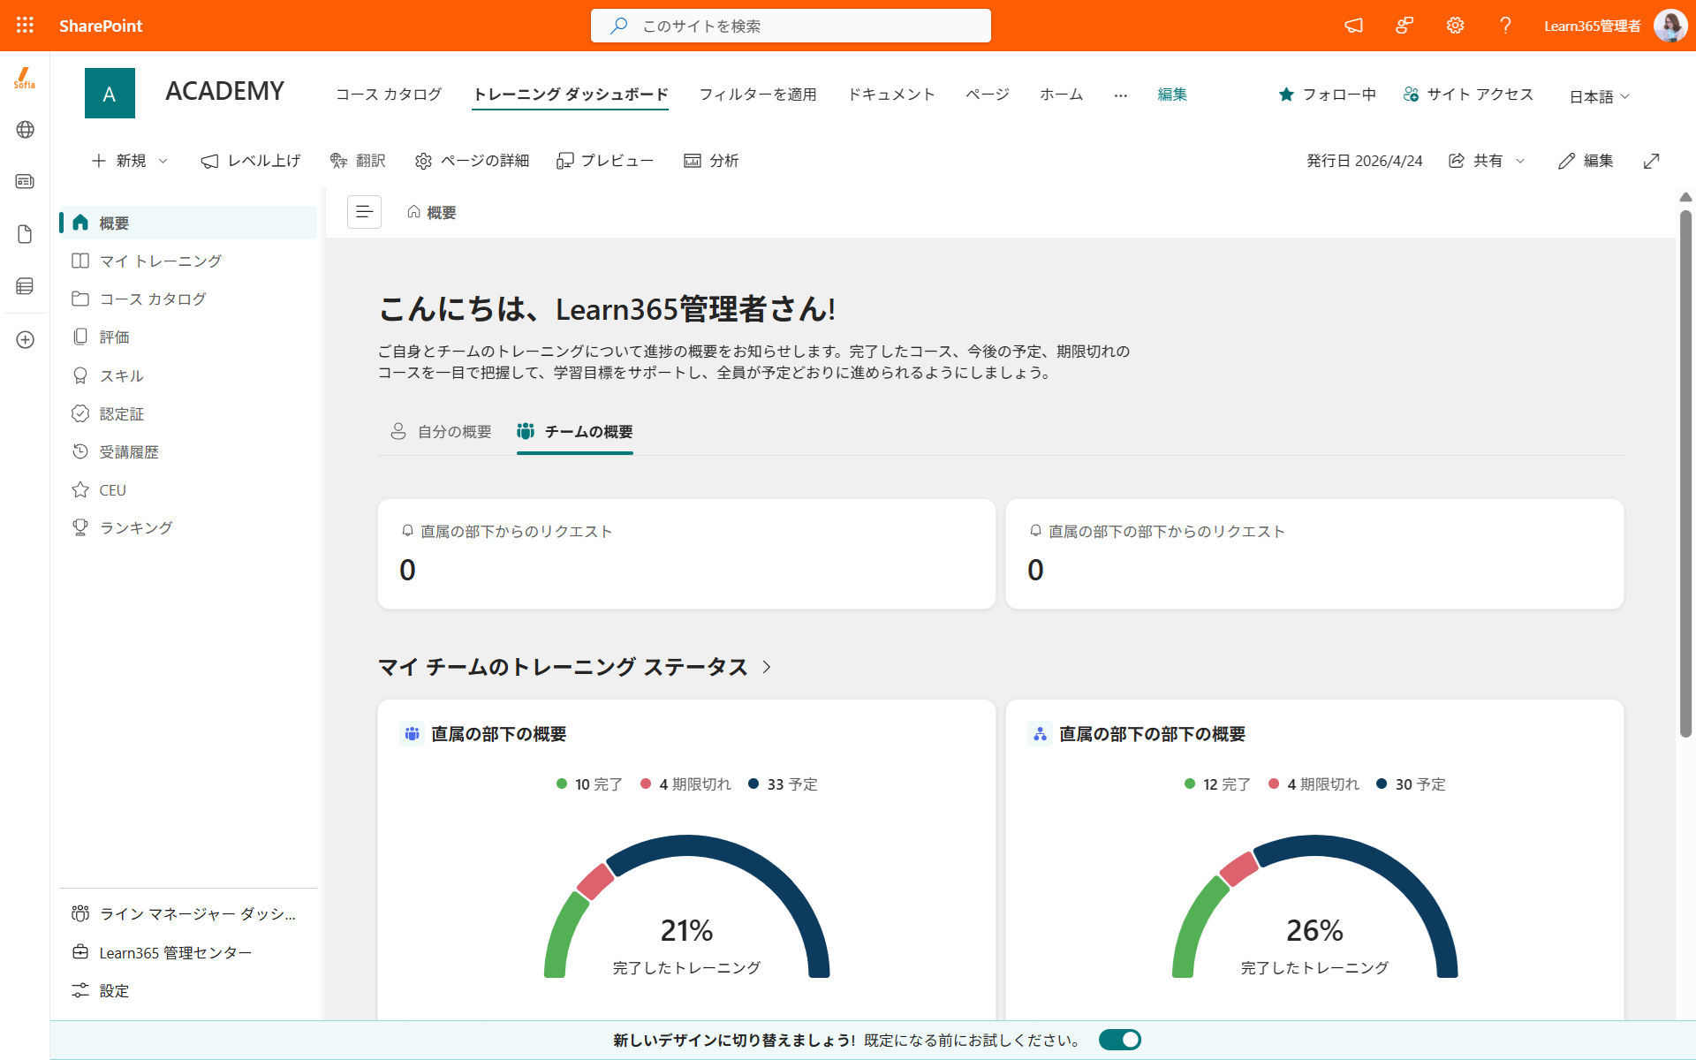This screenshot has width=1696, height=1060.
Task: Click the 直属の部下からのリクエスト card
Action: pos(686,554)
